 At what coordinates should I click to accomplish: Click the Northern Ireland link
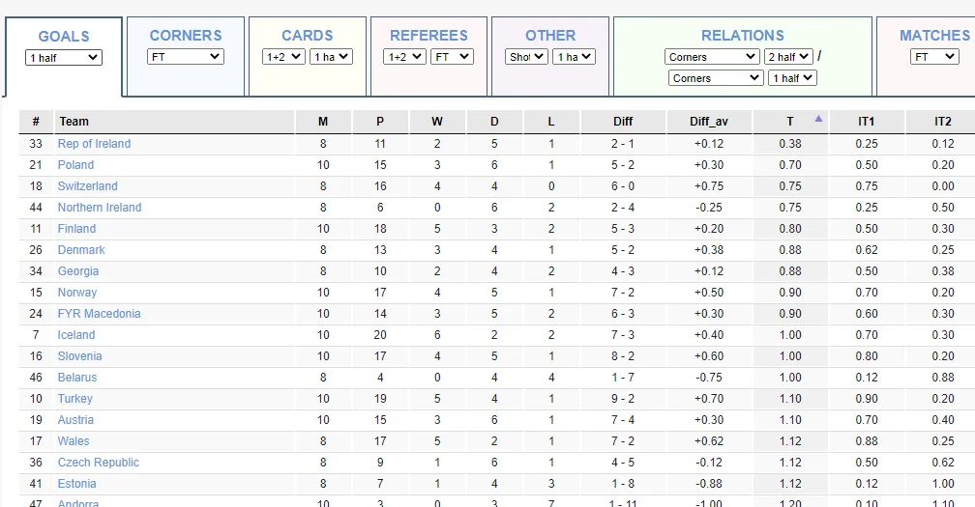point(100,208)
